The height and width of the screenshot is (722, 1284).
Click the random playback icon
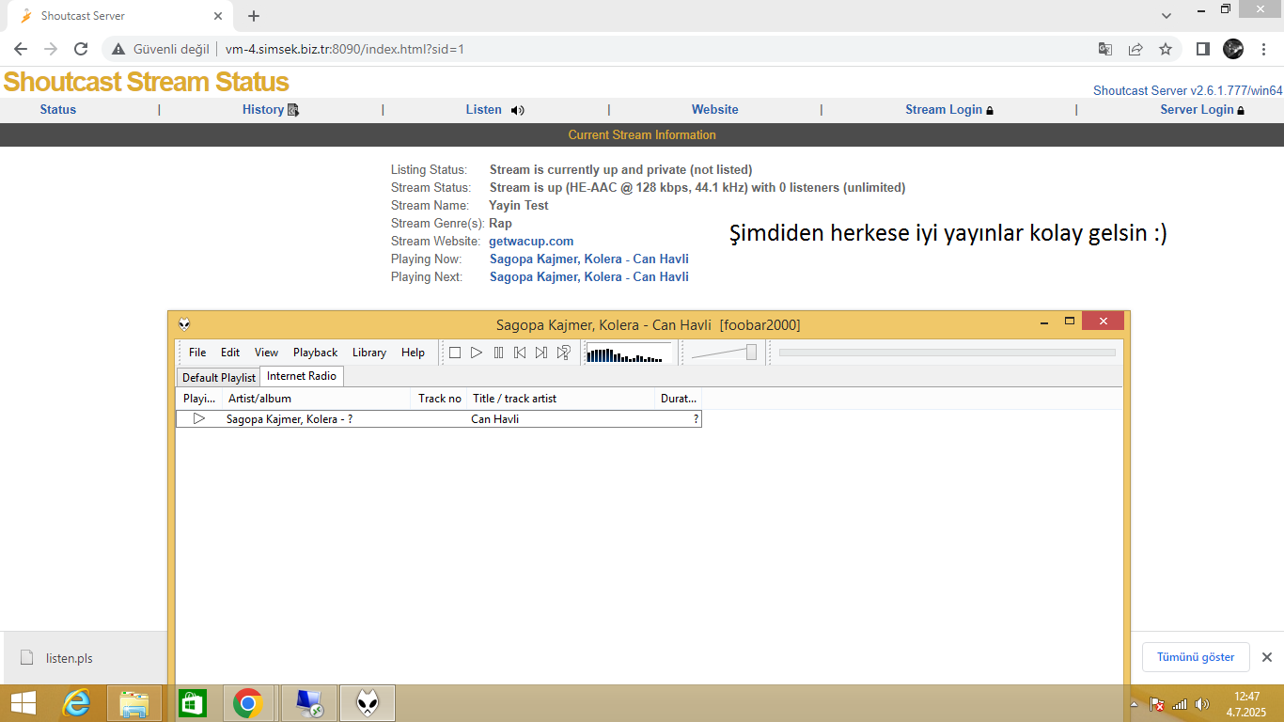pos(563,353)
